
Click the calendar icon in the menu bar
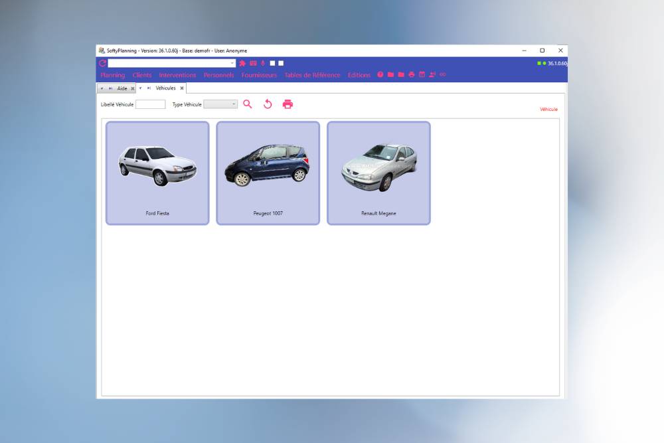(x=422, y=74)
